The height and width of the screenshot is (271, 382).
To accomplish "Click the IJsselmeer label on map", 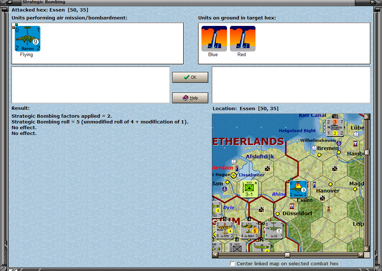I will [252, 175].
